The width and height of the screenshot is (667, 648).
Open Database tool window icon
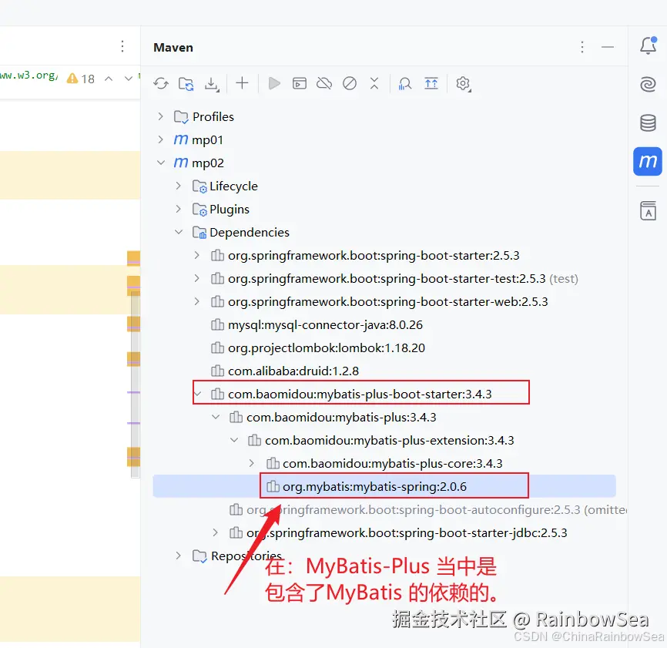(648, 123)
